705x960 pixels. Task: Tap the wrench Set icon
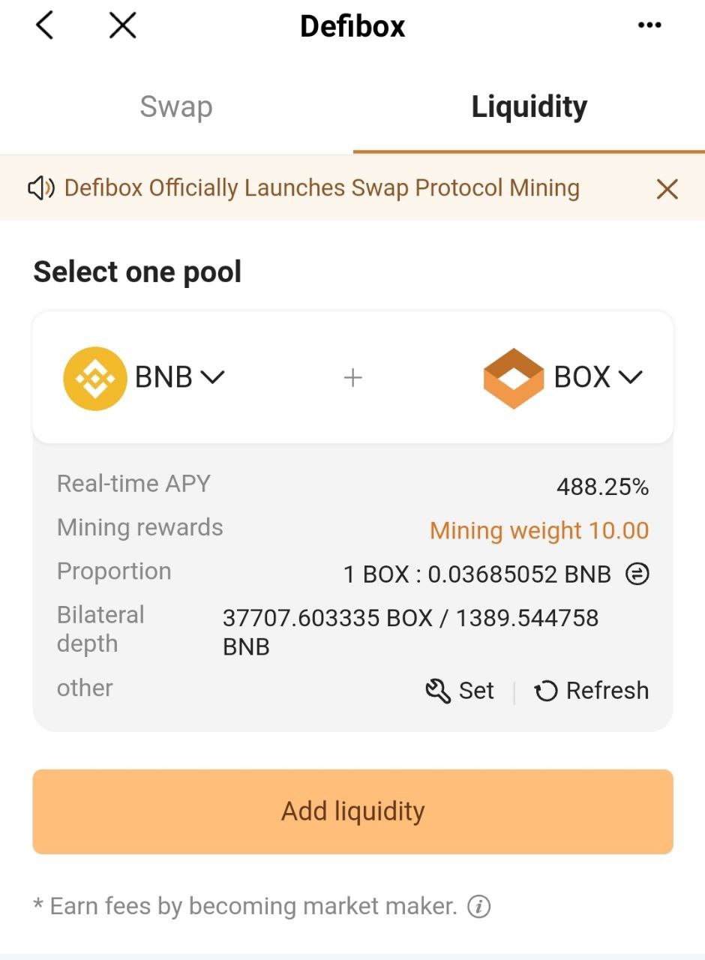tap(438, 691)
